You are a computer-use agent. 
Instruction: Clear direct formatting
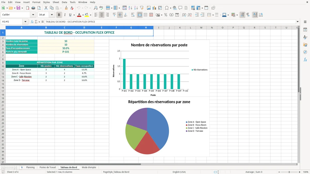click(72, 8)
